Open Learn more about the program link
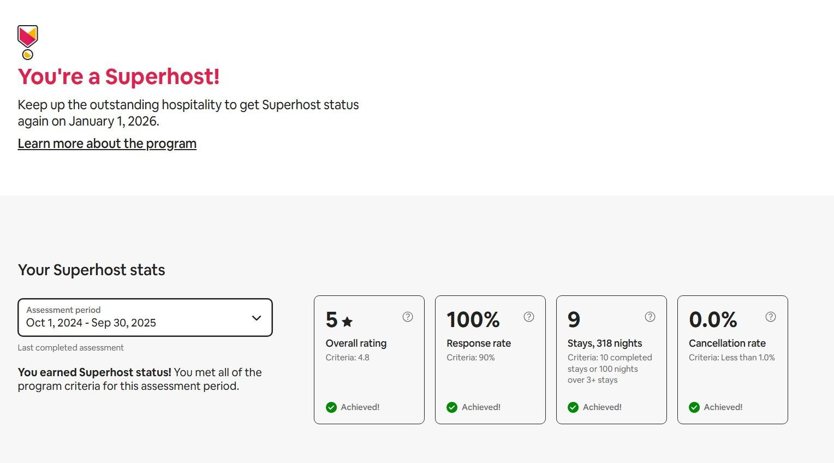Image resolution: width=834 pixels, height=463 pixels. pos(107,144)
